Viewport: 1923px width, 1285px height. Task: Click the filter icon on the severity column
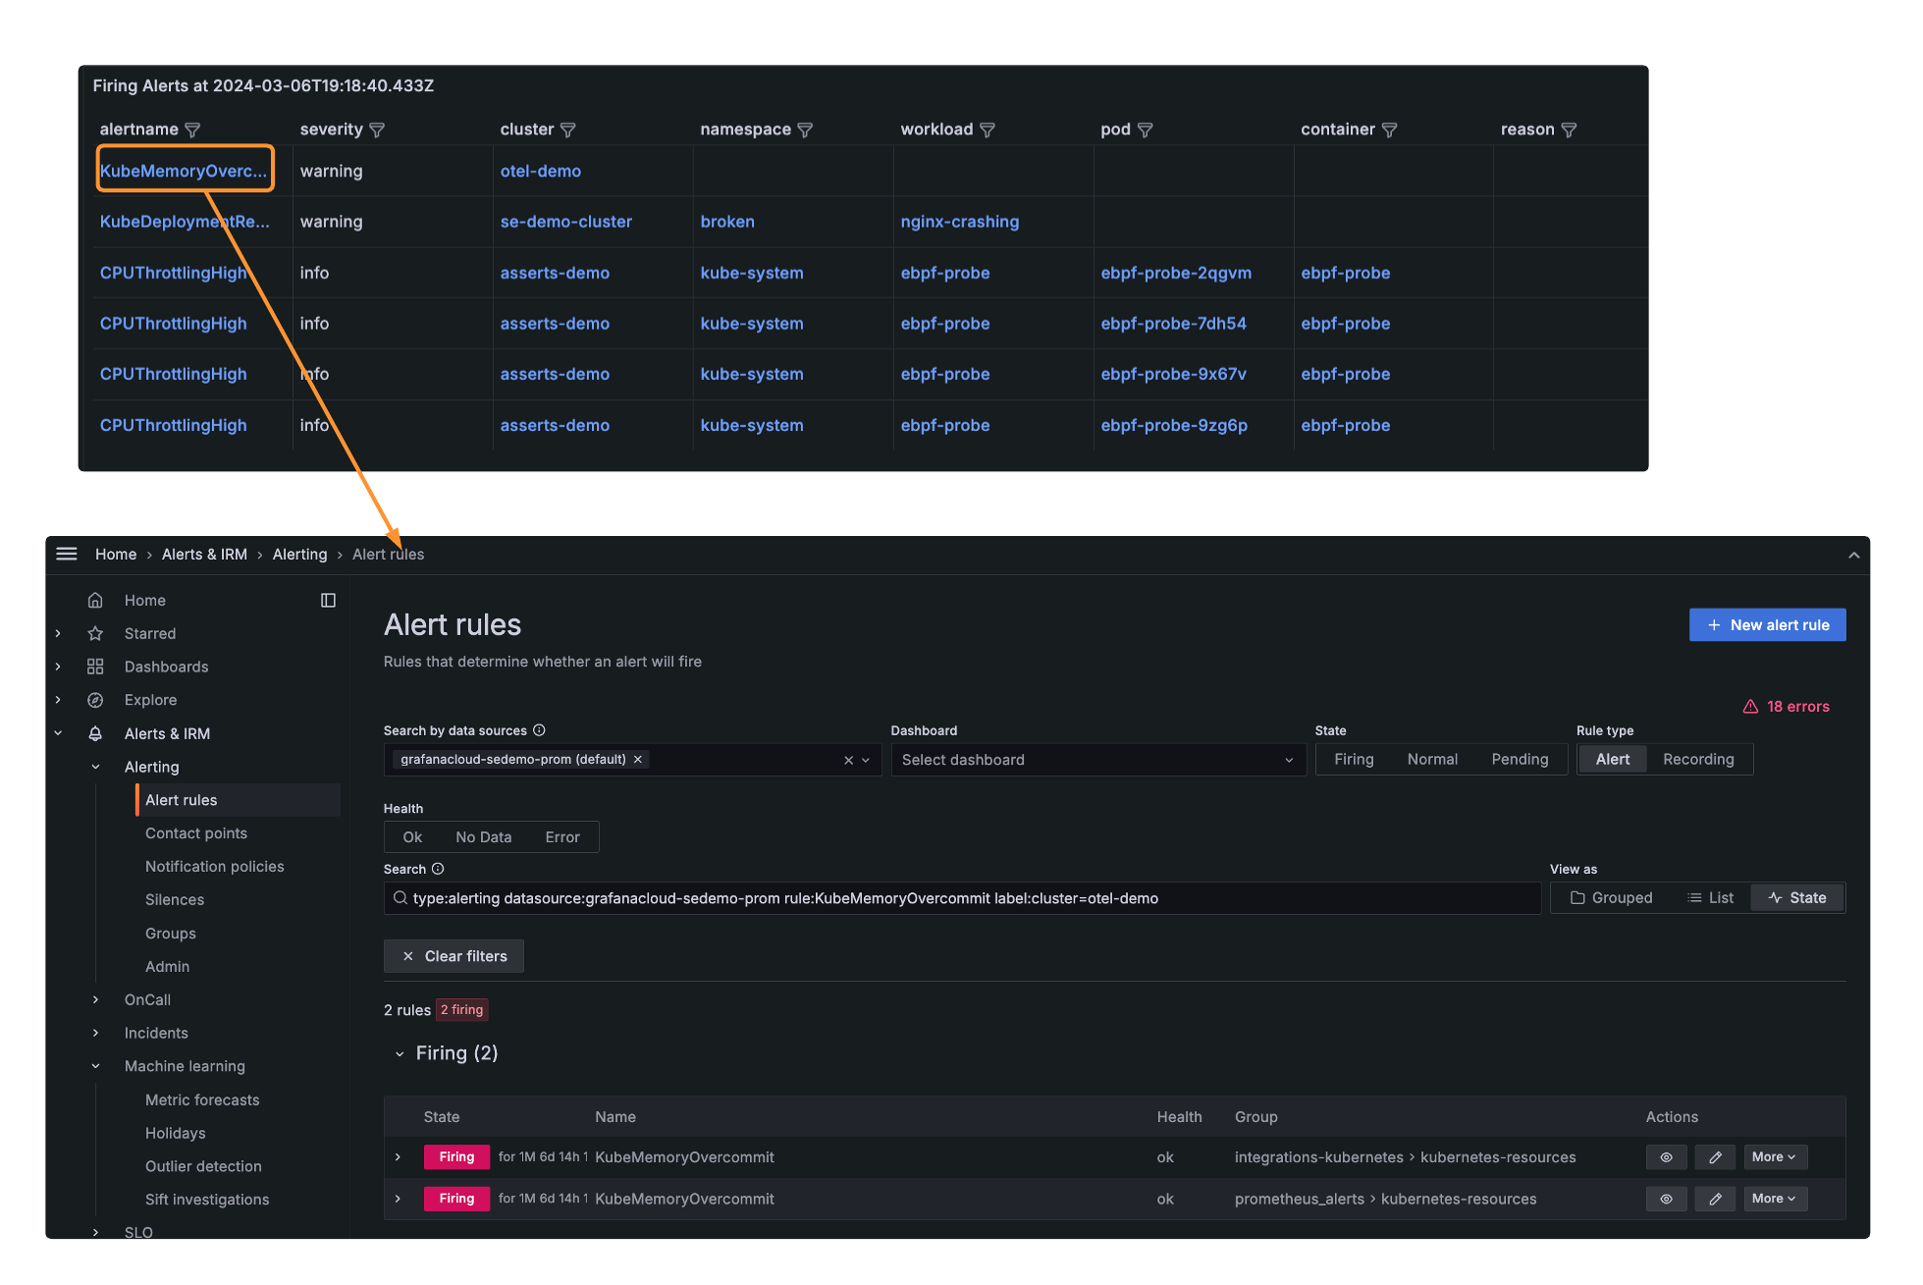378,129
